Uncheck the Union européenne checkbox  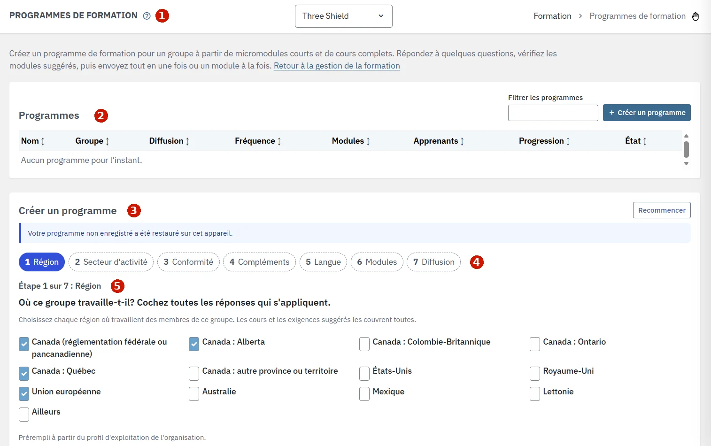[x=24, y=394]
